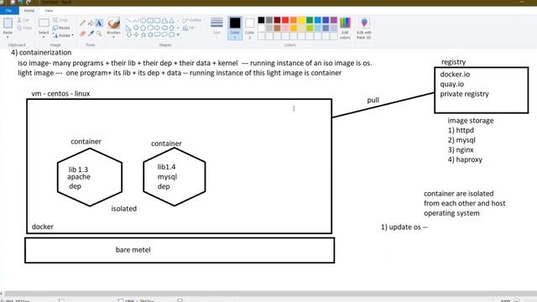Click the 'private registry' text
The height and width of the screenshot is (302, 537).
tap(464, 94)
